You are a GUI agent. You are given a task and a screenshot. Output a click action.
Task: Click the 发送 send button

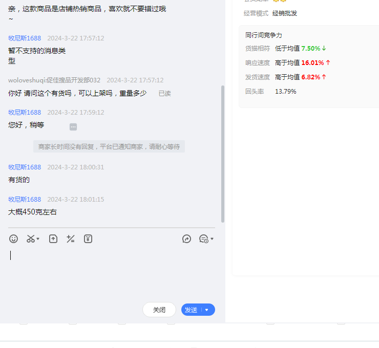tap(191, 310)
